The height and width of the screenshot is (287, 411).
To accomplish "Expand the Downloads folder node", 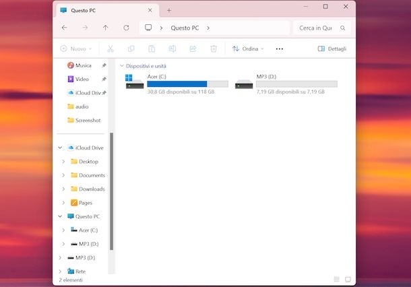I will [63, 189].
